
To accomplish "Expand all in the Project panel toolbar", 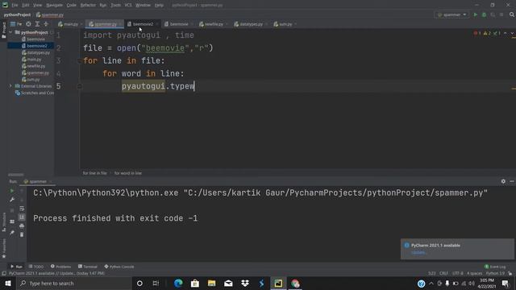I will click(37, 24).
